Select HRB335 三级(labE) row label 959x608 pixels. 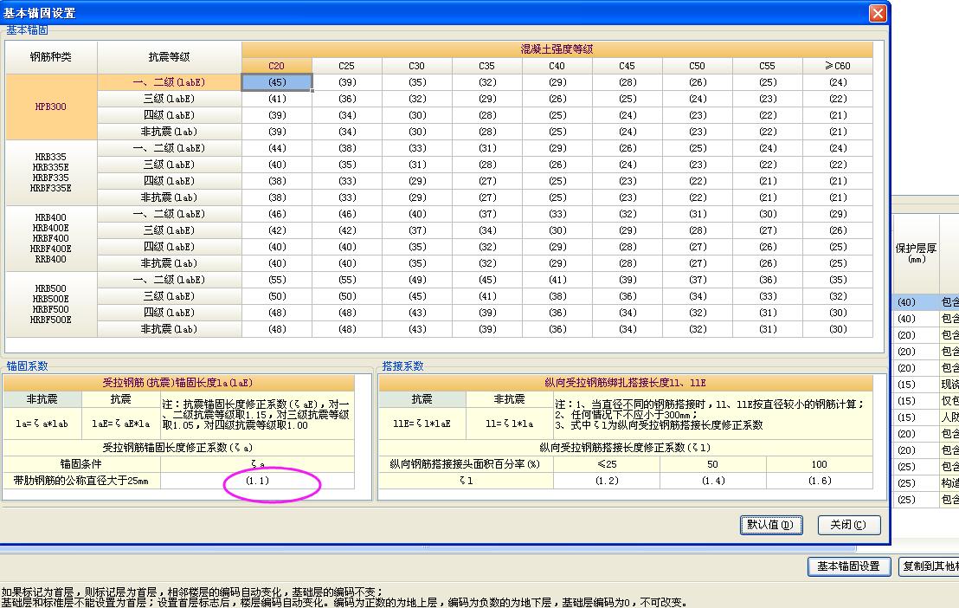[x=170, y=165]
